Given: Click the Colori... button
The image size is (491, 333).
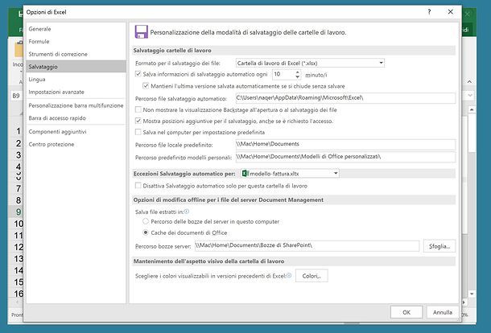Looking at the screenshot, I should [312, 276].
